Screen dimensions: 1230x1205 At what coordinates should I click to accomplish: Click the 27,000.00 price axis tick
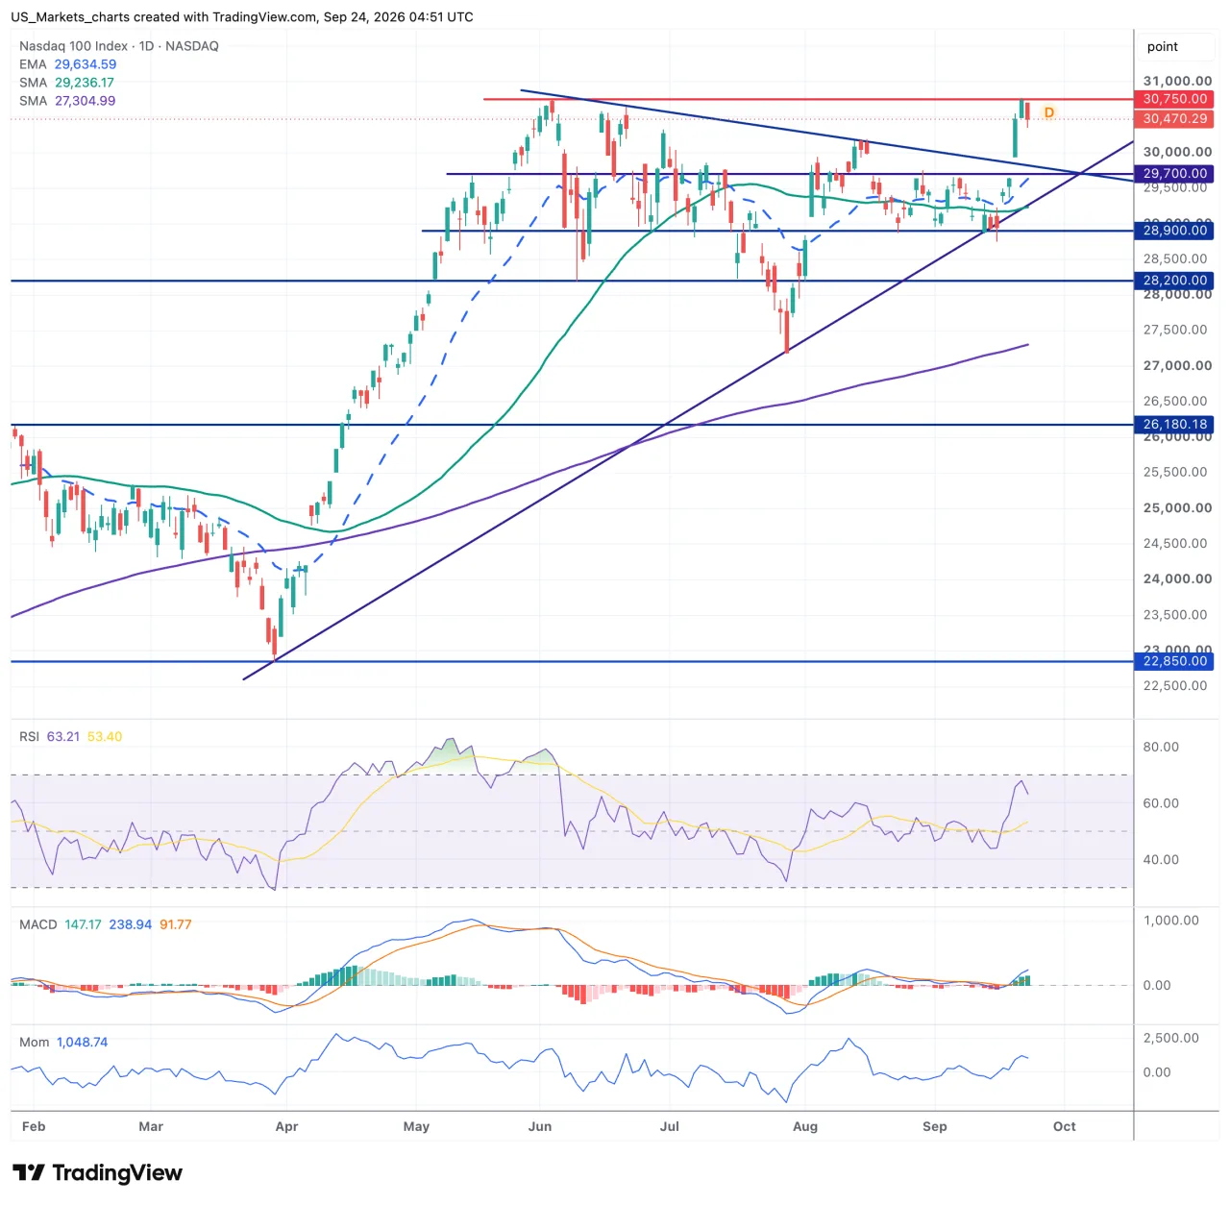click(1177, 366)
